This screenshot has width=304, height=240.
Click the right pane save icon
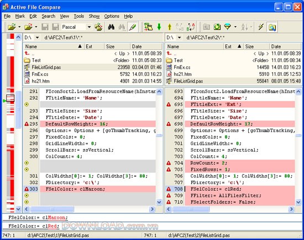[x=55, y=27]
